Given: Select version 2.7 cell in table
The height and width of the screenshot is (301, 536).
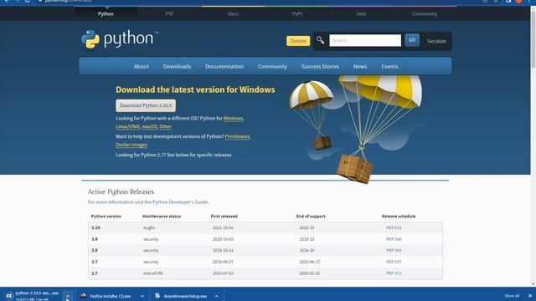Looking at the screenshot, I should pyautogui.click(x=95, y=273).
